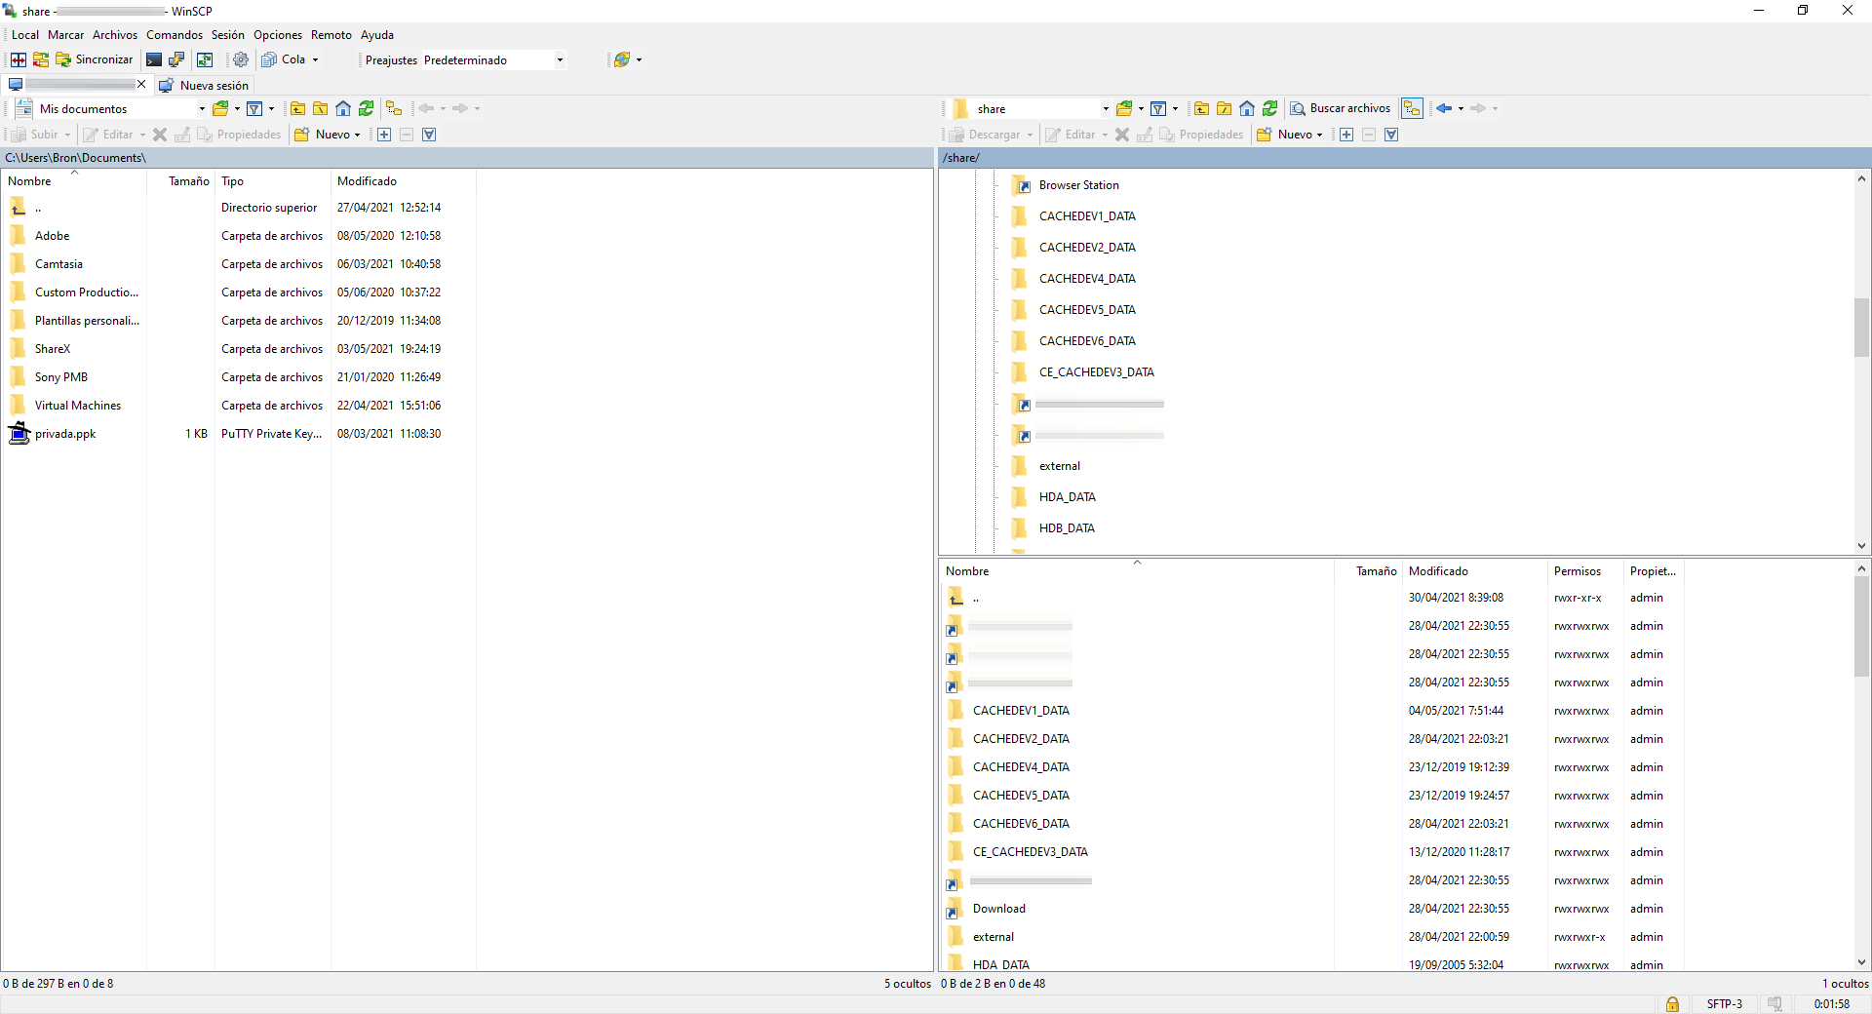1872x1014 pixels.
Task: Open the Archivos menu
Action: coord(115,35)
